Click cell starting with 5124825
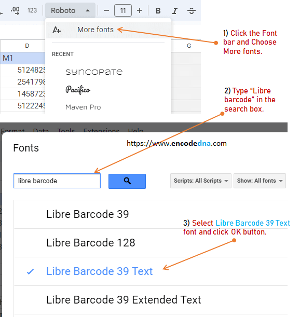The width and height of the screenshot is (300, 317). (23, 70)
